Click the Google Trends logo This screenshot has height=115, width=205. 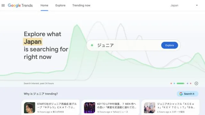click(20, 5)
